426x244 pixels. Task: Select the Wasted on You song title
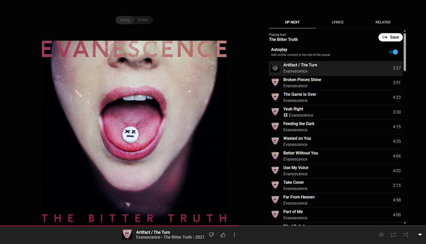(x=297, y=138)
